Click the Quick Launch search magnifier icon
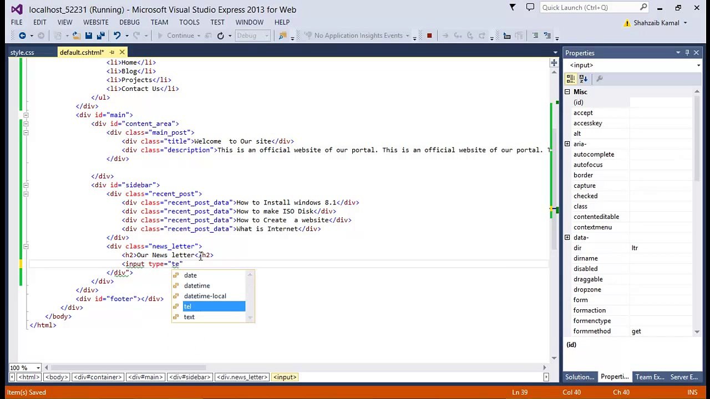This screenshot has width=710, height=399. point(643,7)
